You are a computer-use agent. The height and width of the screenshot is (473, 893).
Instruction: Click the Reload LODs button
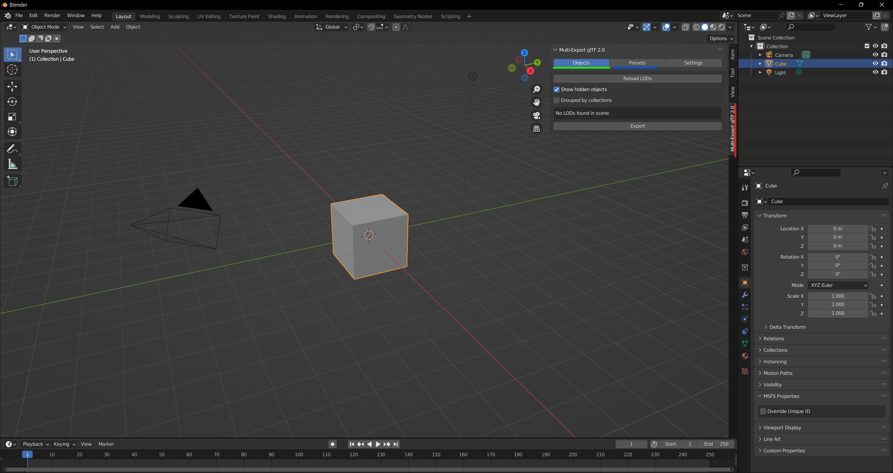pyautogui.click(x=637, y=78)
